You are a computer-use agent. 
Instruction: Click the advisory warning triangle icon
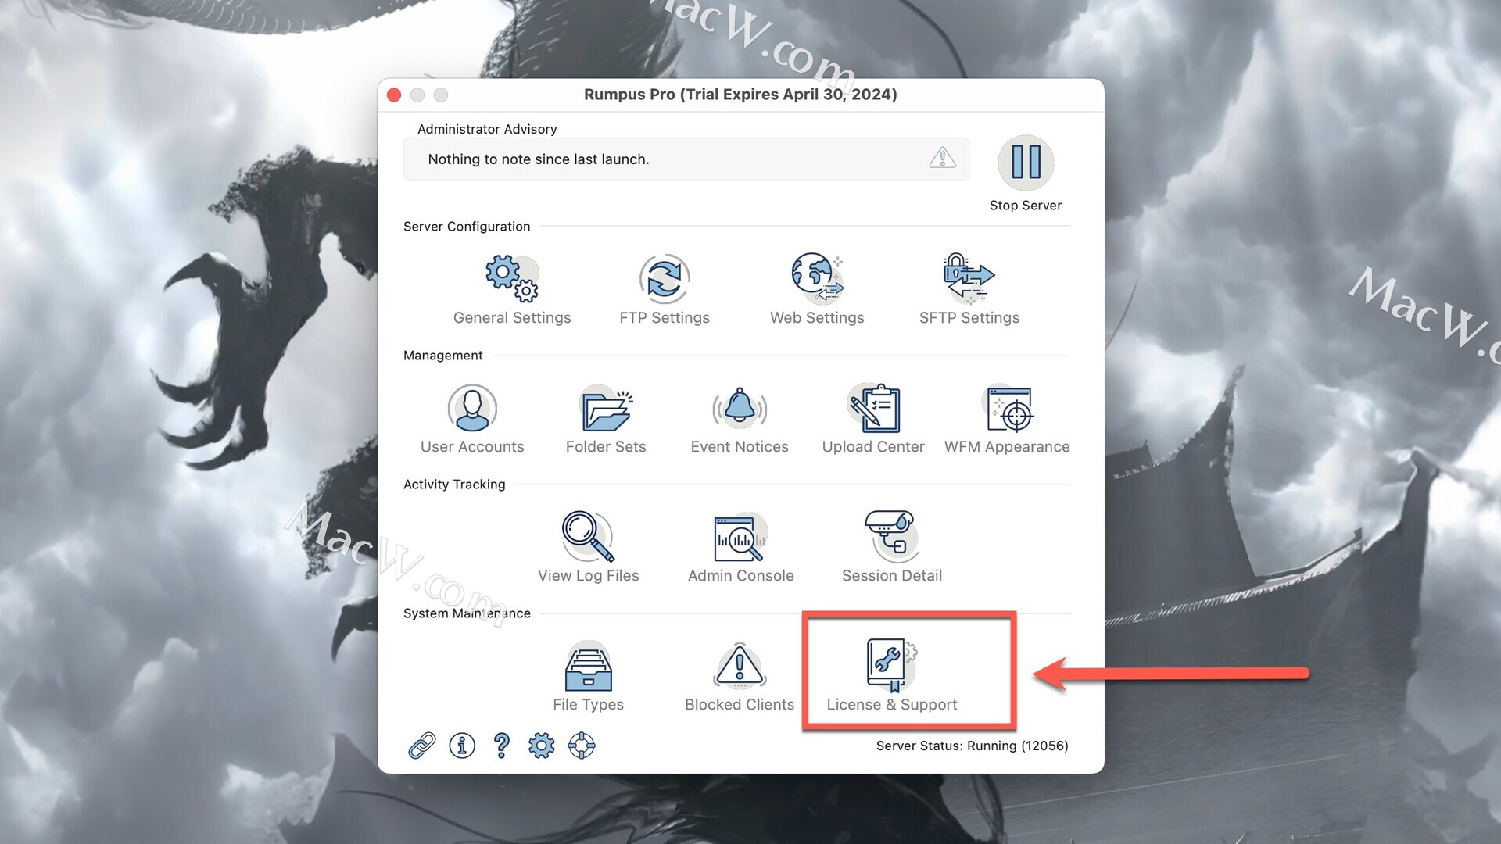943,158
